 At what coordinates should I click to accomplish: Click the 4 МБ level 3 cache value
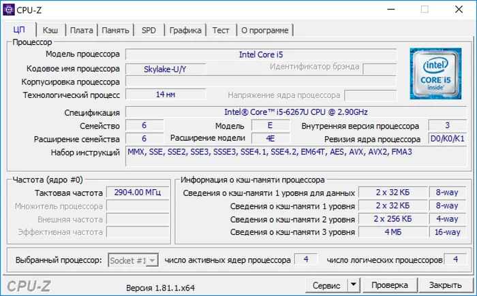tap(393, 232)
